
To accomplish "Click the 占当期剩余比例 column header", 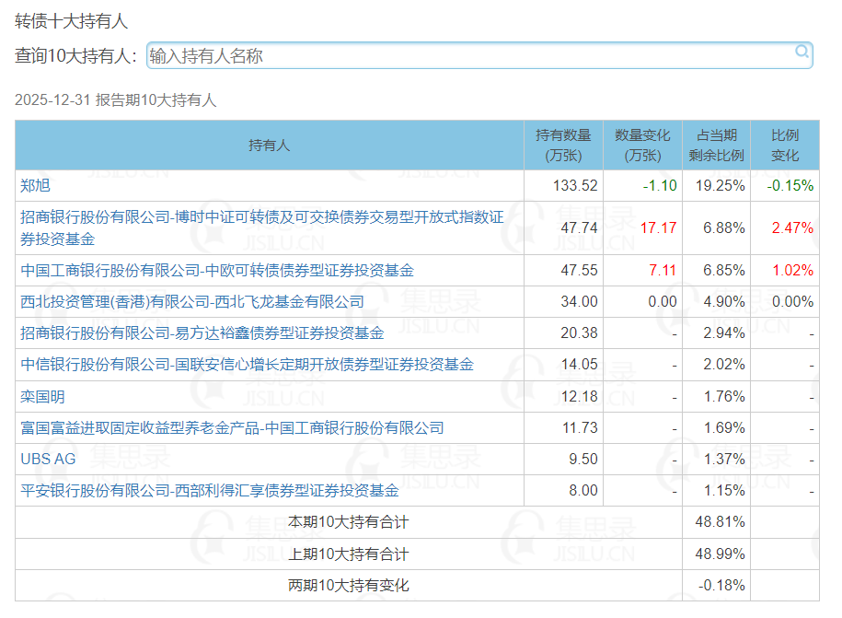I will pos(716,146).
